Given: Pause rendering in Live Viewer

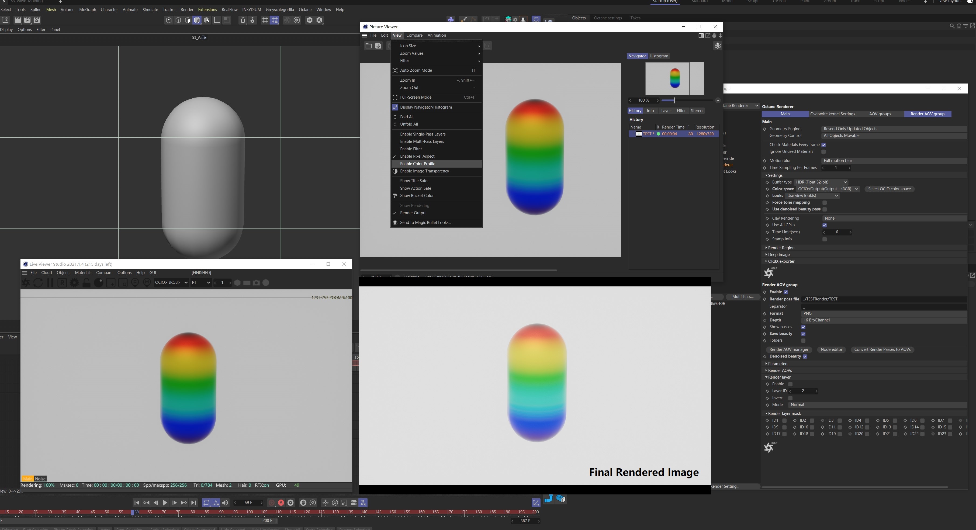Looking at the screenshot, I should (x=50, y=283).
